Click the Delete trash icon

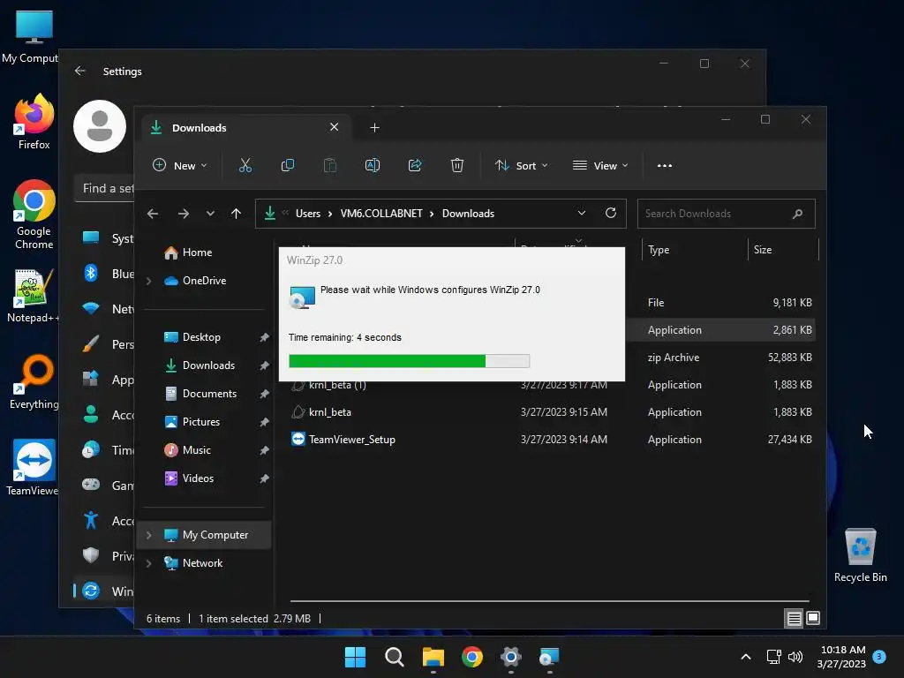point(457,165)
